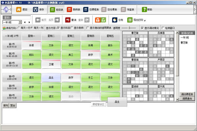This screenshot has height=131, width=197.
Task: Switch to the 教师表 teacher timetable tab
Action: [x=74, y=10]
